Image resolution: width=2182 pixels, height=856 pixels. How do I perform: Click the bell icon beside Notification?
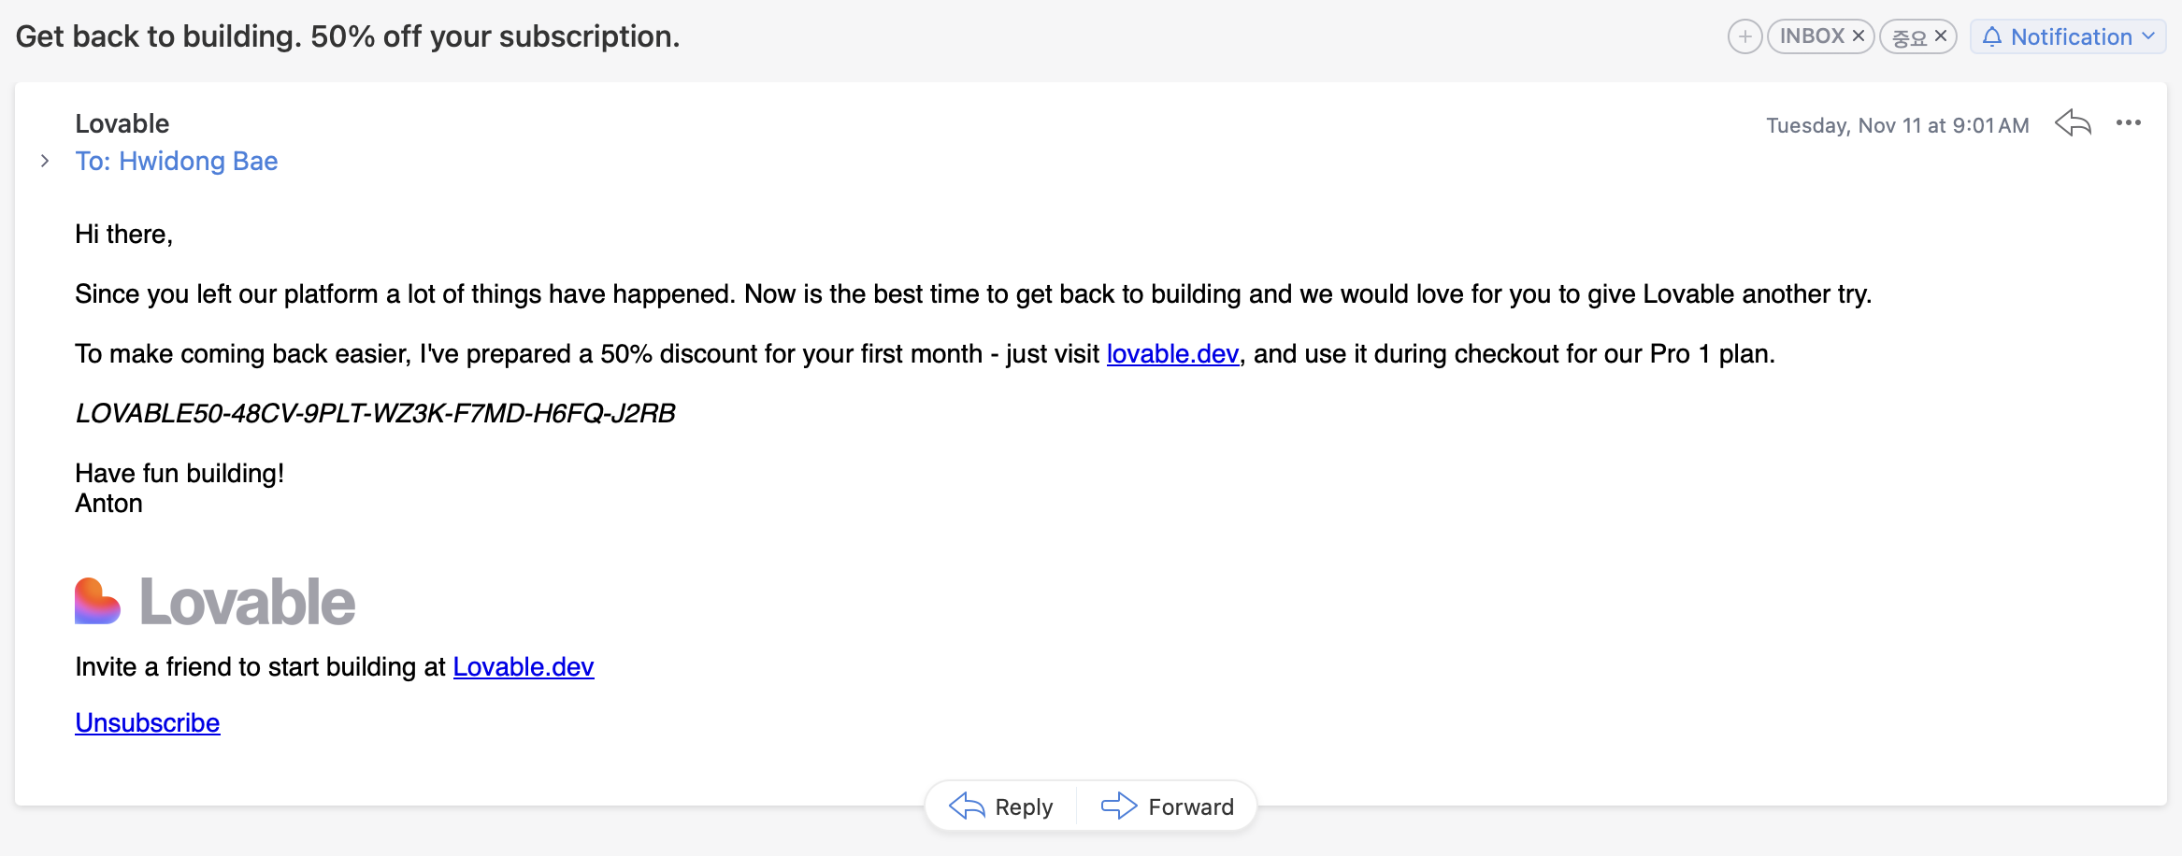[1992, 36]
